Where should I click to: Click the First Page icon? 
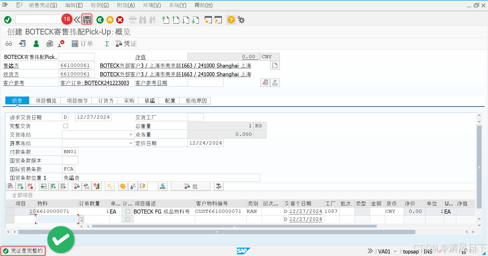[166, 20]
